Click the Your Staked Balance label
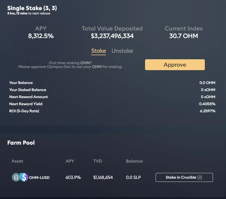Image resolution: width=226 pixels, height=199 pixels. [x=28, y=90]
